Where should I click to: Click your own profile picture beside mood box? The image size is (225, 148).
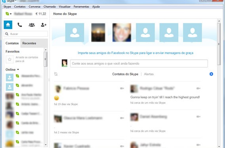click(x=65, y=63)
